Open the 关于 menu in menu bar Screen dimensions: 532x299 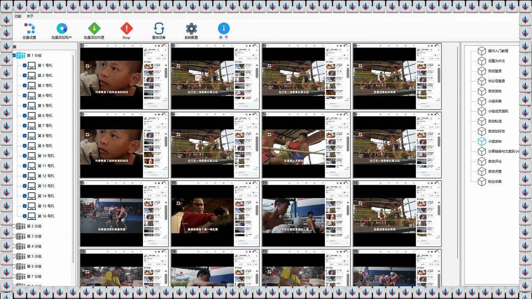pos(30,16)
